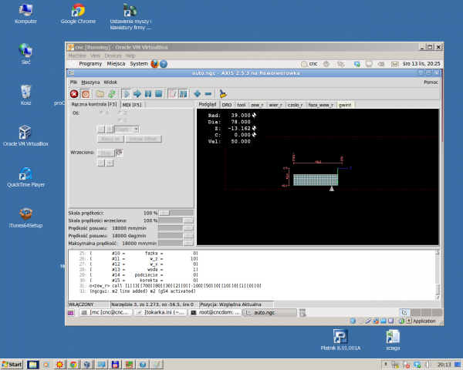Select the Podgląd preview tab
The image size is (463, 370).
click(x=208, y=105)
